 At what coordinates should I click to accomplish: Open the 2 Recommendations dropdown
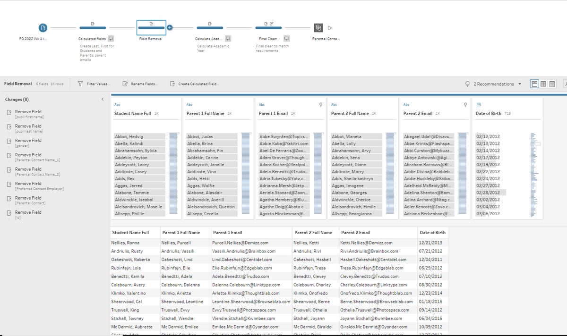click(x=494, y=84)
